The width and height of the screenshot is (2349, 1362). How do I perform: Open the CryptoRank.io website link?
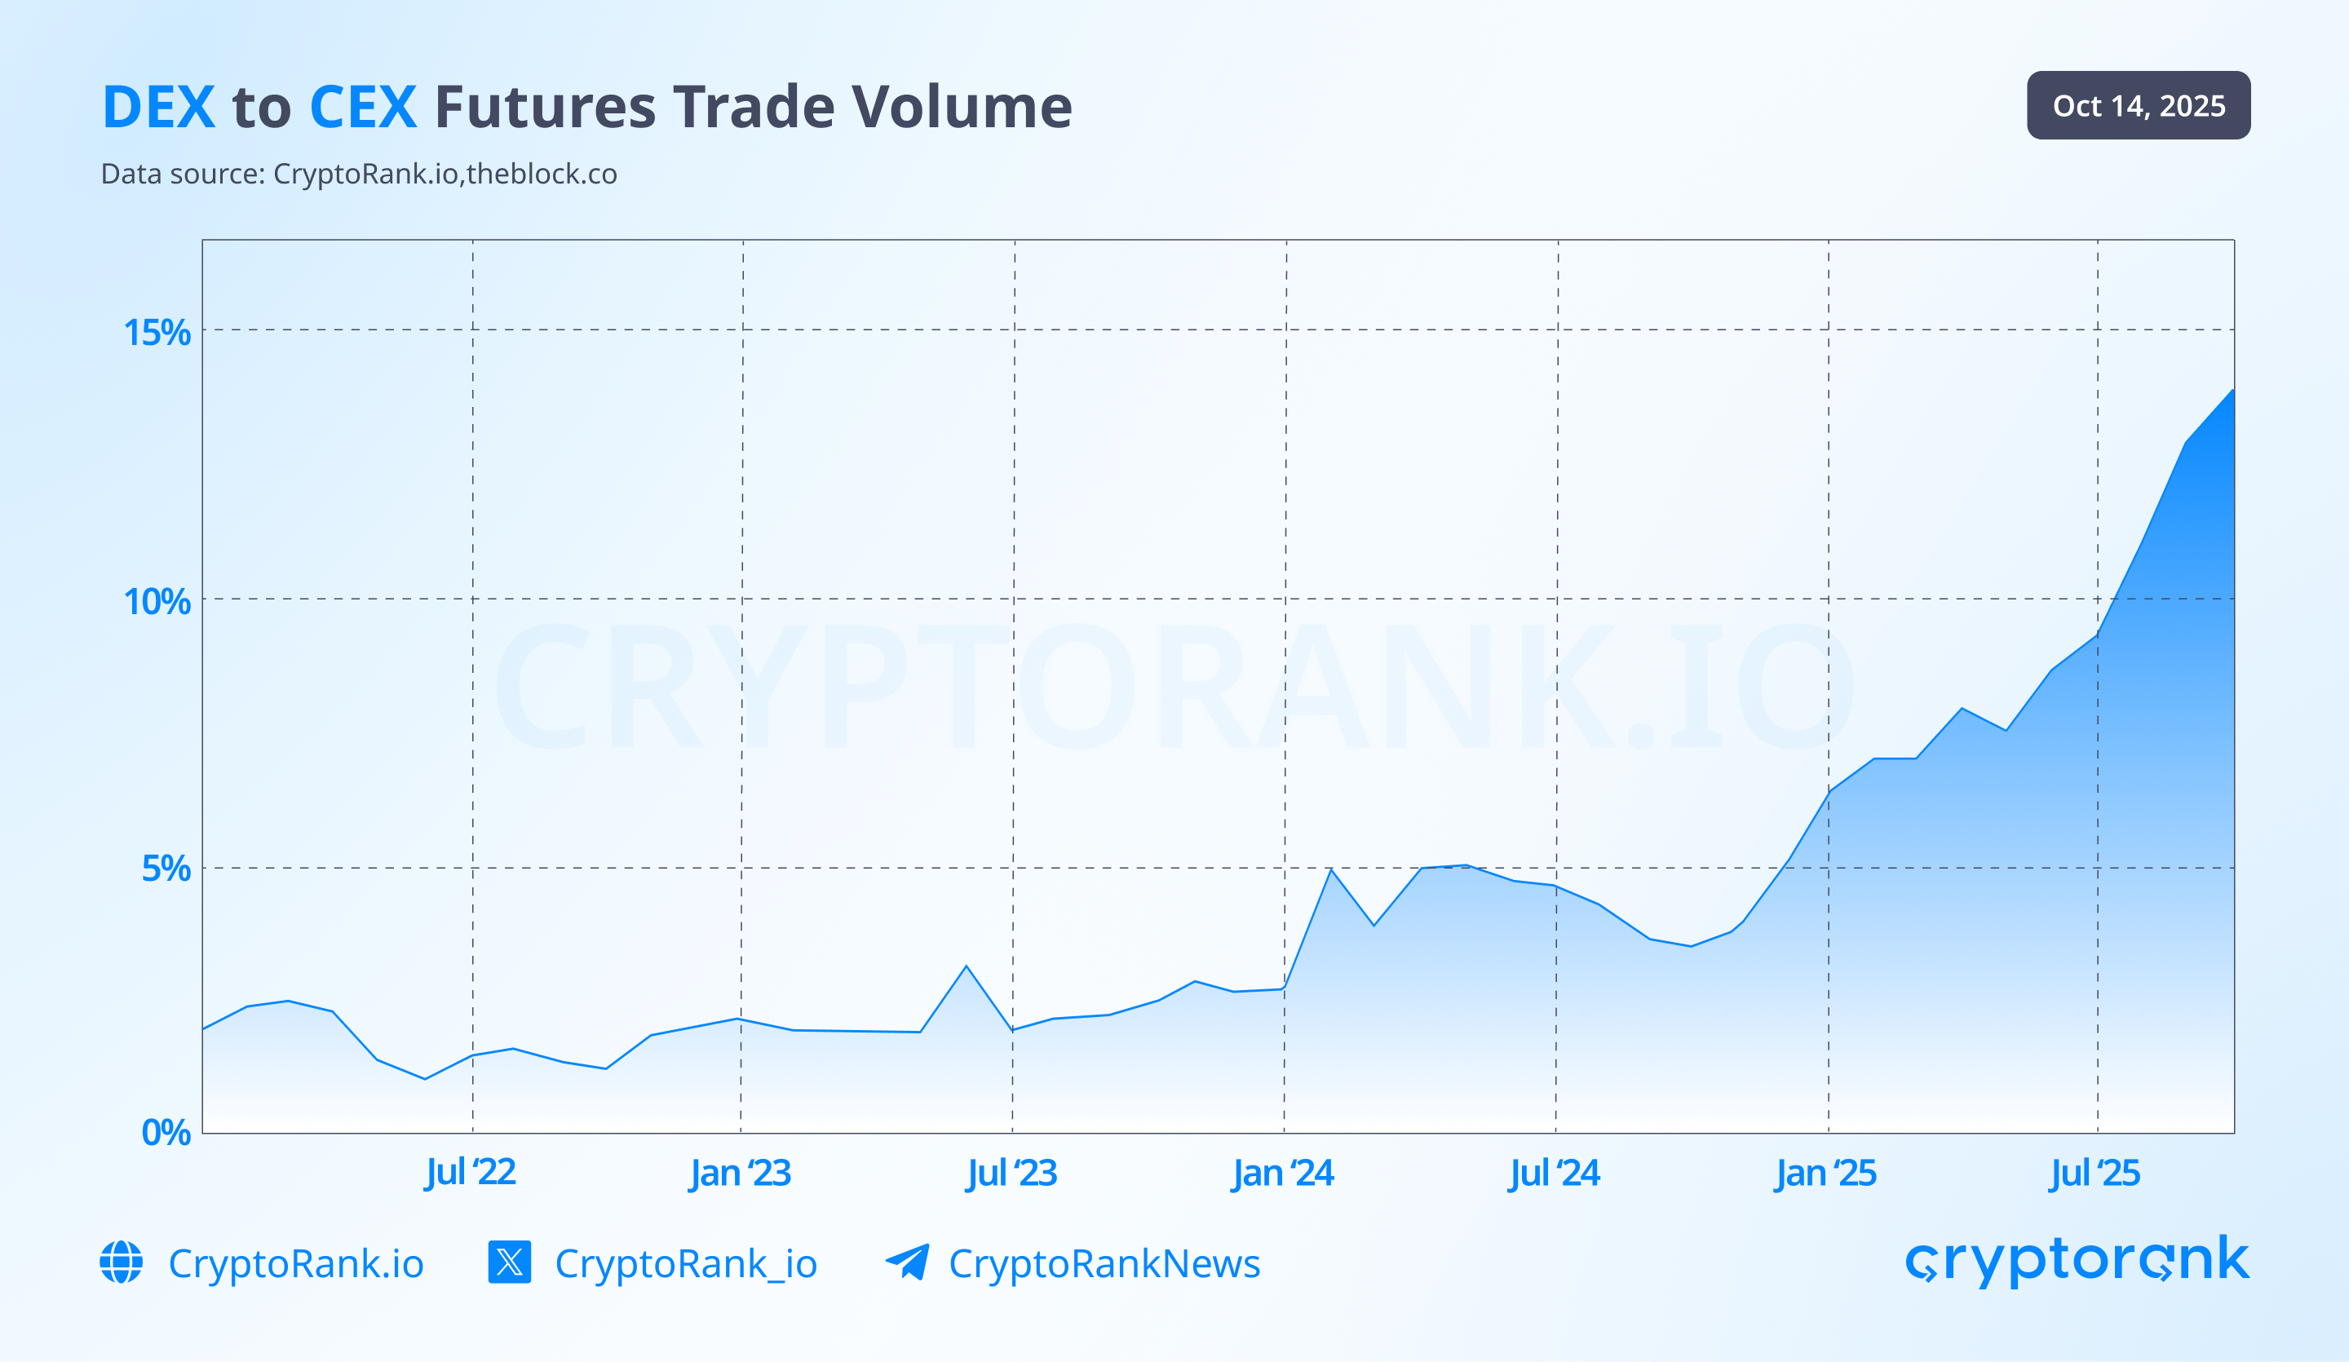point(295,1264)
